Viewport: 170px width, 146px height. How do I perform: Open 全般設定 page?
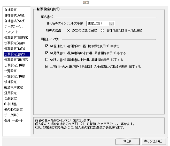click(11, 98)
